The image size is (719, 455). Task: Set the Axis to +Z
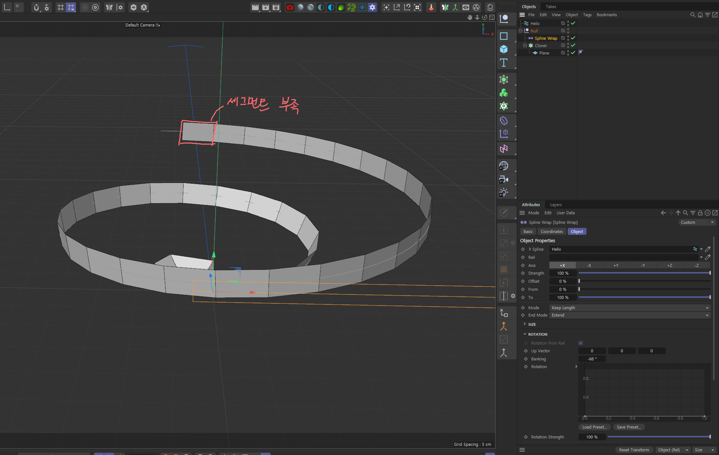[x=670, y=265]
